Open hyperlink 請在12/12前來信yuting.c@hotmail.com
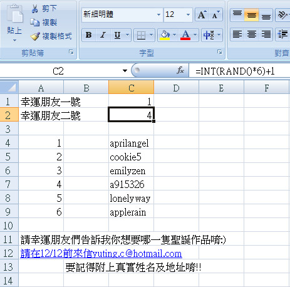This screenshot has height=287, width=290. (101, 253)
